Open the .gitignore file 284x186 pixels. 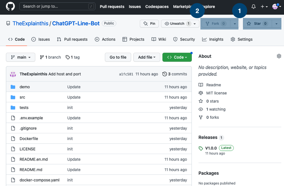[28, 128]
